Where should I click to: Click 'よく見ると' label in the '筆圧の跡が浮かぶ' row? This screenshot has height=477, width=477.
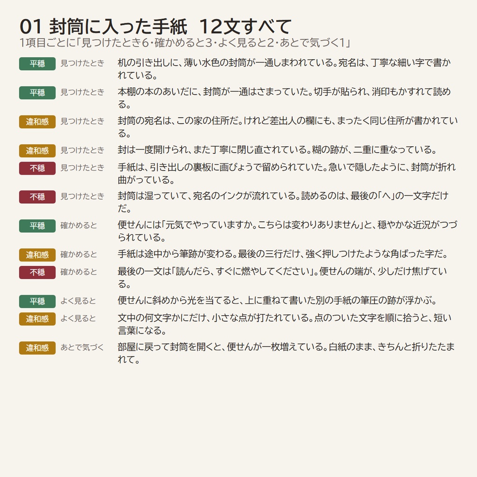tap(78, 300)
